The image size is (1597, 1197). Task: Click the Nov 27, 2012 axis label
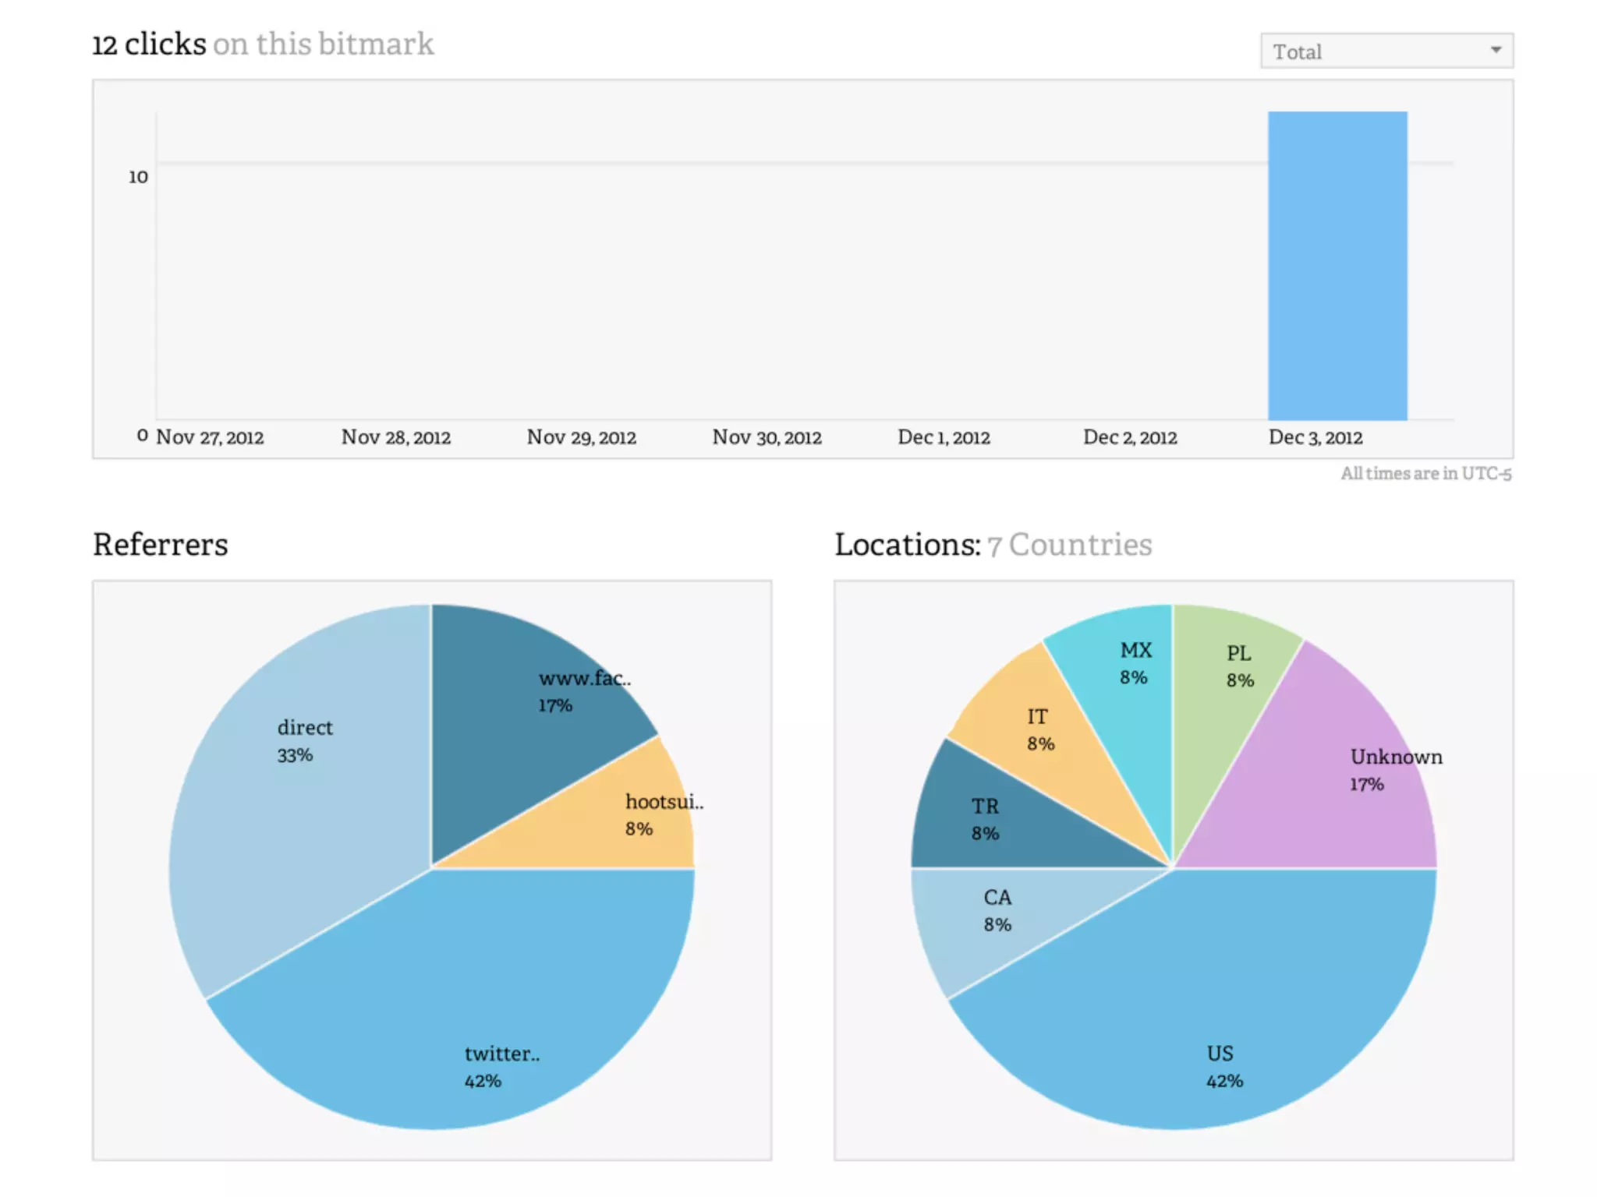(x=210, y=437)
